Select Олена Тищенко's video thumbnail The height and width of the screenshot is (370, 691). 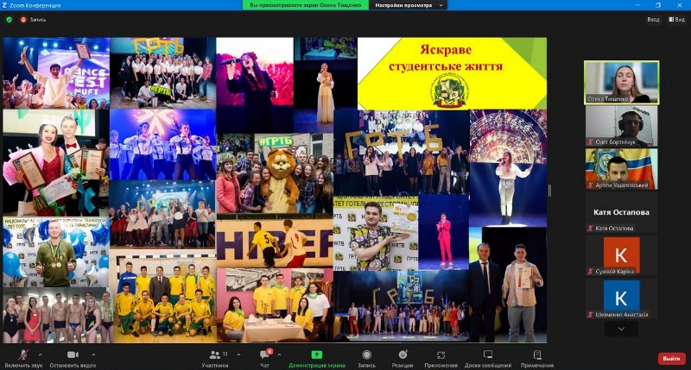pyautogui.click(x=621, y=81)
